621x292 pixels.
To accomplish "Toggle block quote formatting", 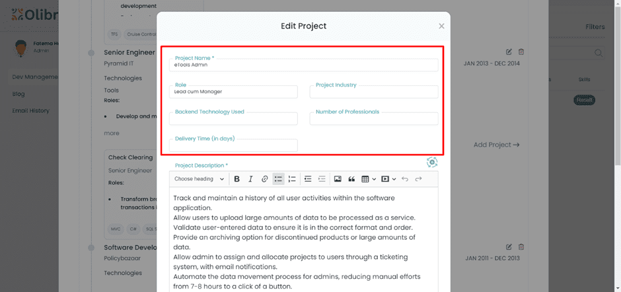I will pyautogui.click(x=351, y=179).
